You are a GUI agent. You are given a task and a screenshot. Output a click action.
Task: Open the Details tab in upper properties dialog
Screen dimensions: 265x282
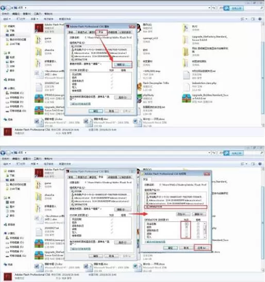coord(112,32)
